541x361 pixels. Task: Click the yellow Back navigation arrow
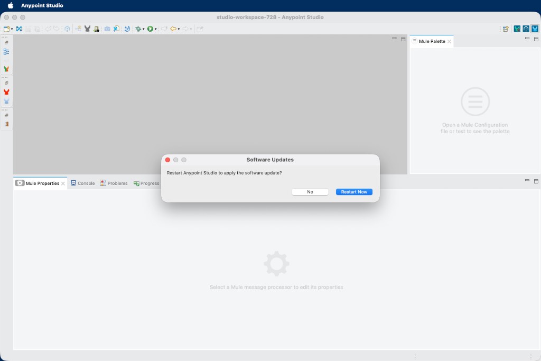point(173,29)
